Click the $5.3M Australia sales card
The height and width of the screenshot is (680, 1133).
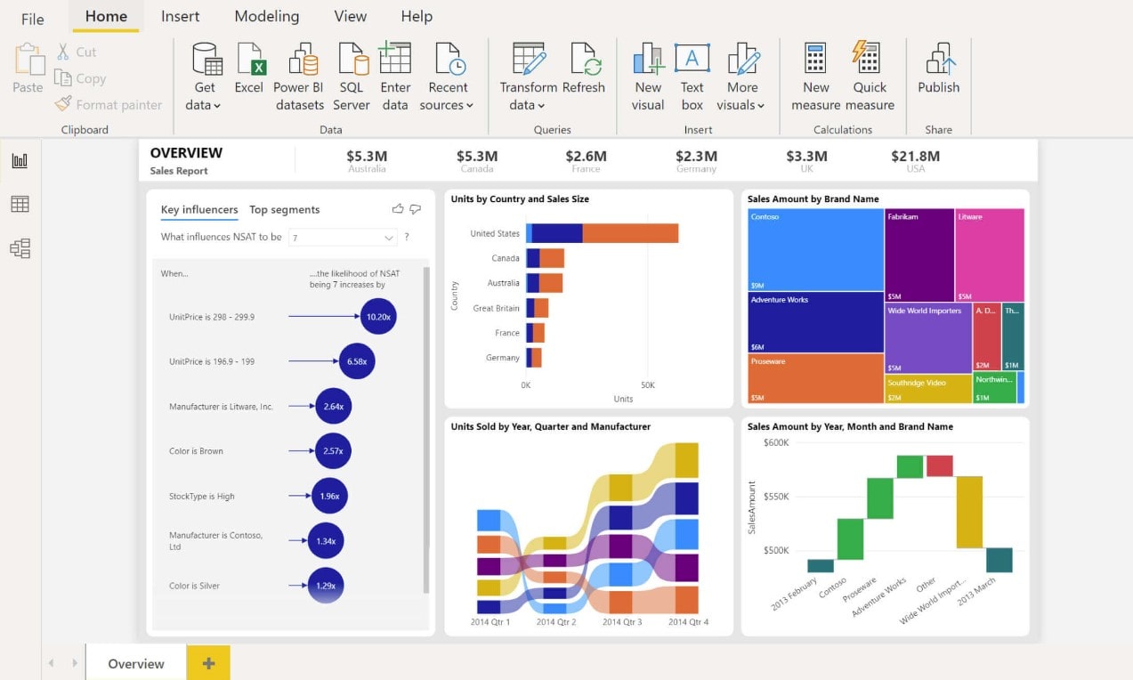click(x=367, y=160)
